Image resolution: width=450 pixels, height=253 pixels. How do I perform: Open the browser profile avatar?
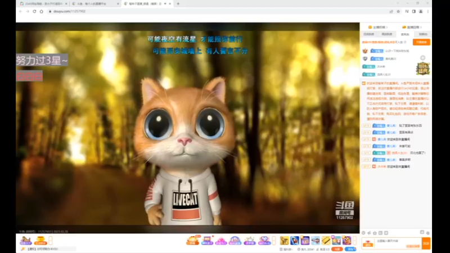point(421,11)
